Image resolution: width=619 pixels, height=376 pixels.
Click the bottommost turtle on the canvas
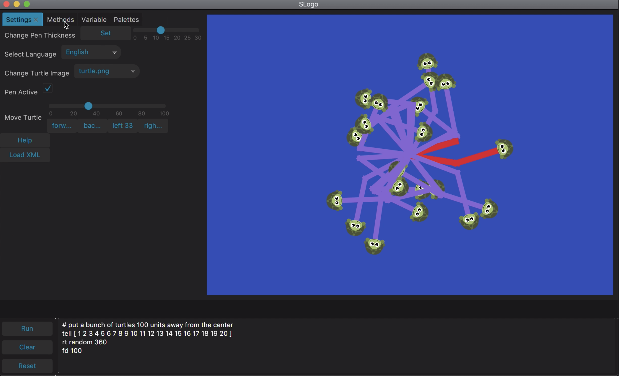(x=375, y=246)
